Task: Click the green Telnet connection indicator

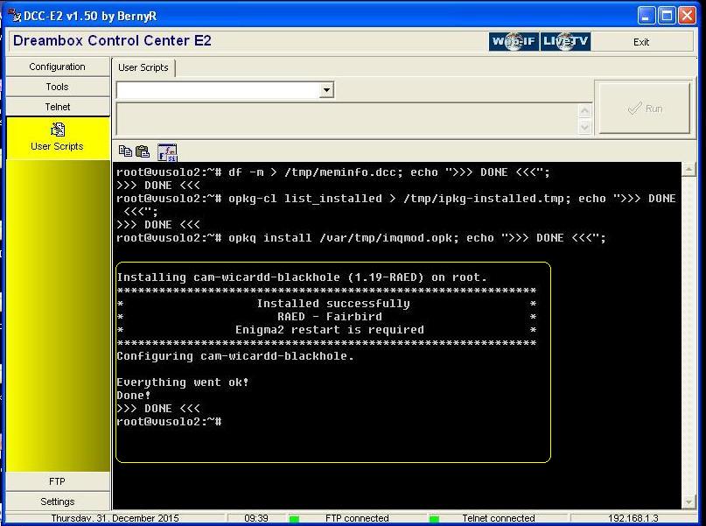Action: (x=434, y=519)
